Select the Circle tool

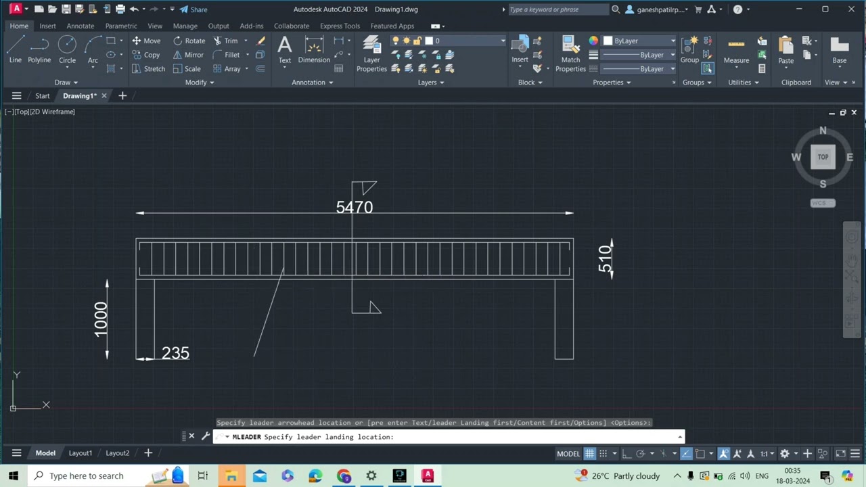coord(67,49)
